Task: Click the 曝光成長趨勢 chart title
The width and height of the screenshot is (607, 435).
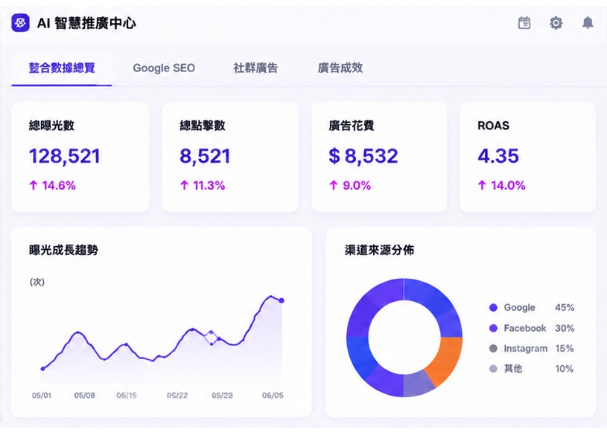Action: point(63,250)
